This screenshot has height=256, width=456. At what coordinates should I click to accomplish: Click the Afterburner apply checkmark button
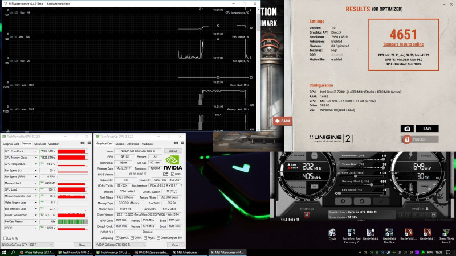pyautogui.click(x=381, y=201)
